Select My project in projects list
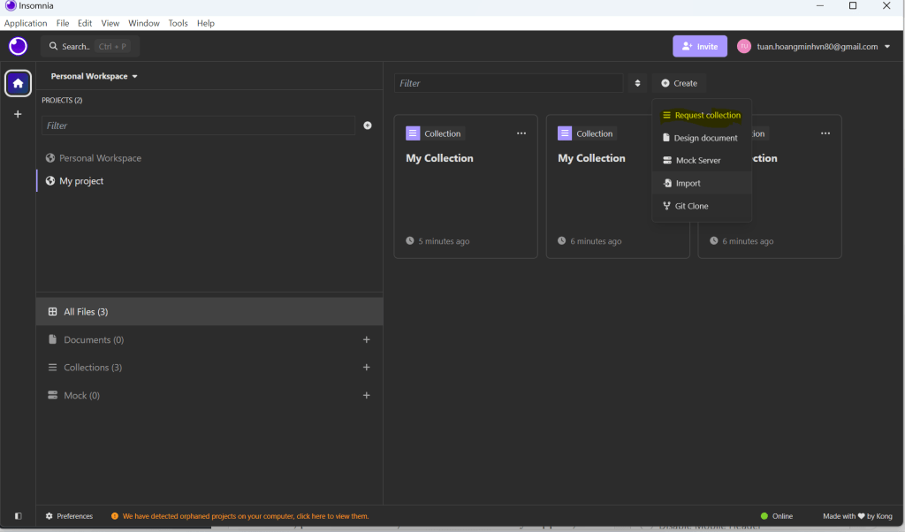This screenshot has width=905, height=532. click(x=81, y=181)
